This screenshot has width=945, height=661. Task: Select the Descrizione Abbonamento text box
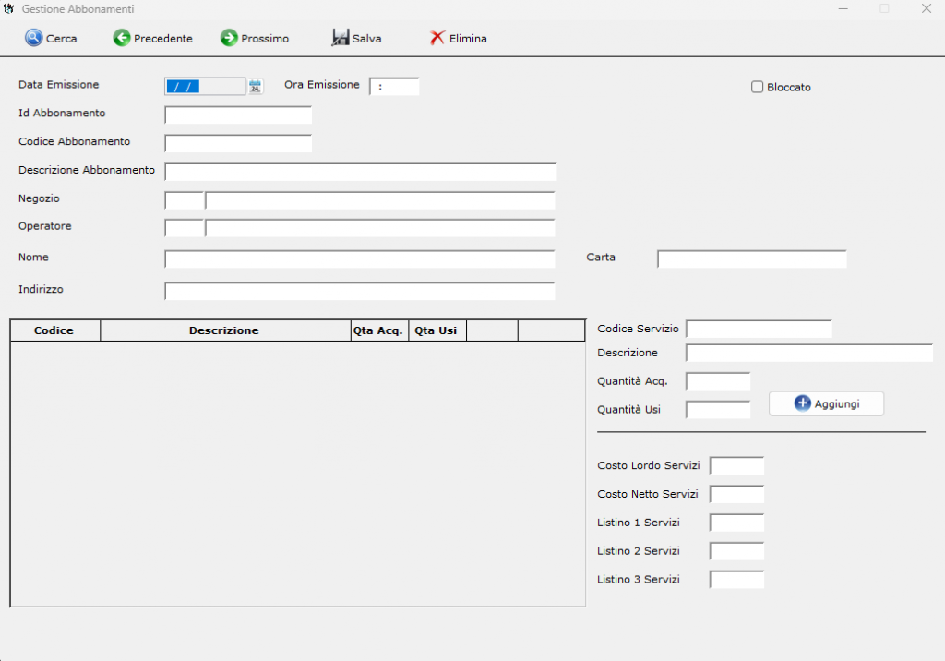[360, 173]
